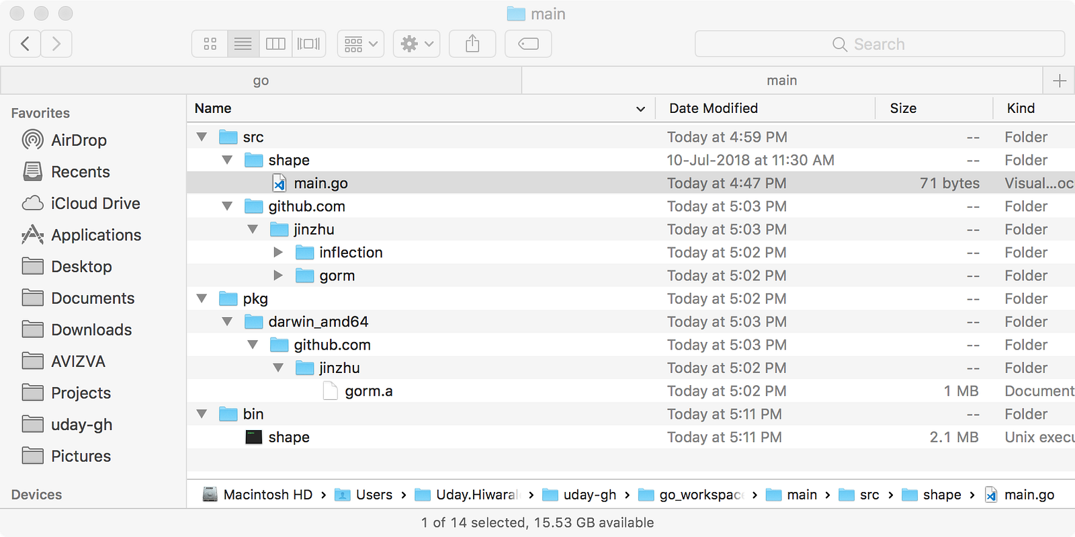The image size is (1075, 537).
Task: Select the src folder icon
Action: (228, 137)
